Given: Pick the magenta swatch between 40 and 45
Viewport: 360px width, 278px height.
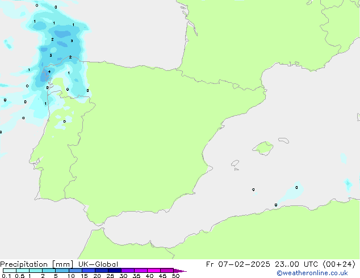Looking at the screenshot, I should click(x=154, y=271).
